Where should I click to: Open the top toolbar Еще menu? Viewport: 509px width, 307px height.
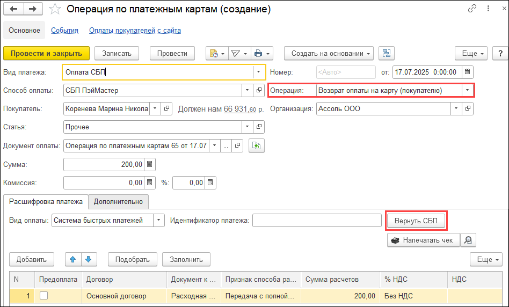(x=471, y=53)
